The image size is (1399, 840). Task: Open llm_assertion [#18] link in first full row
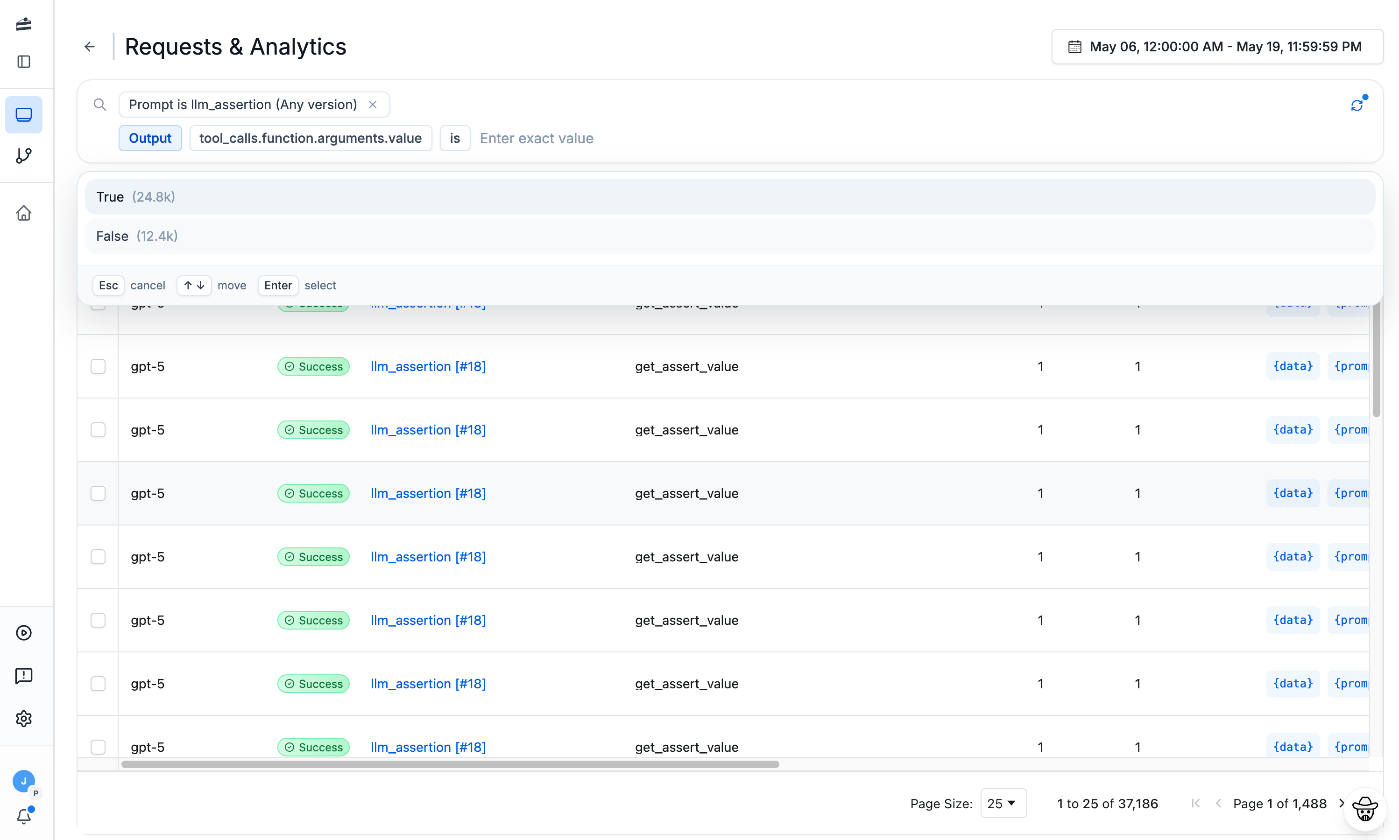tap(428, 366)
